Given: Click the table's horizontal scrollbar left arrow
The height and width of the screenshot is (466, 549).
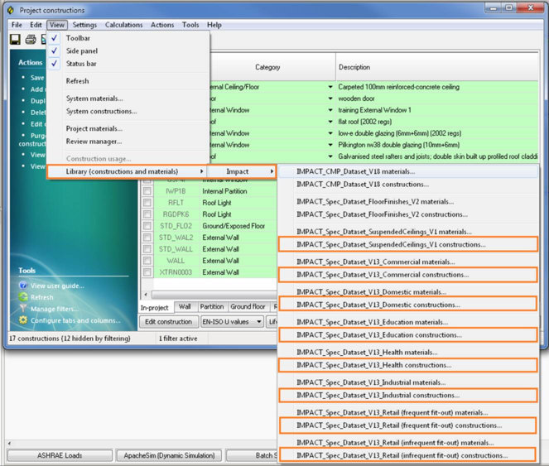Looking at the screenshot, I should [x=147, y=295].
